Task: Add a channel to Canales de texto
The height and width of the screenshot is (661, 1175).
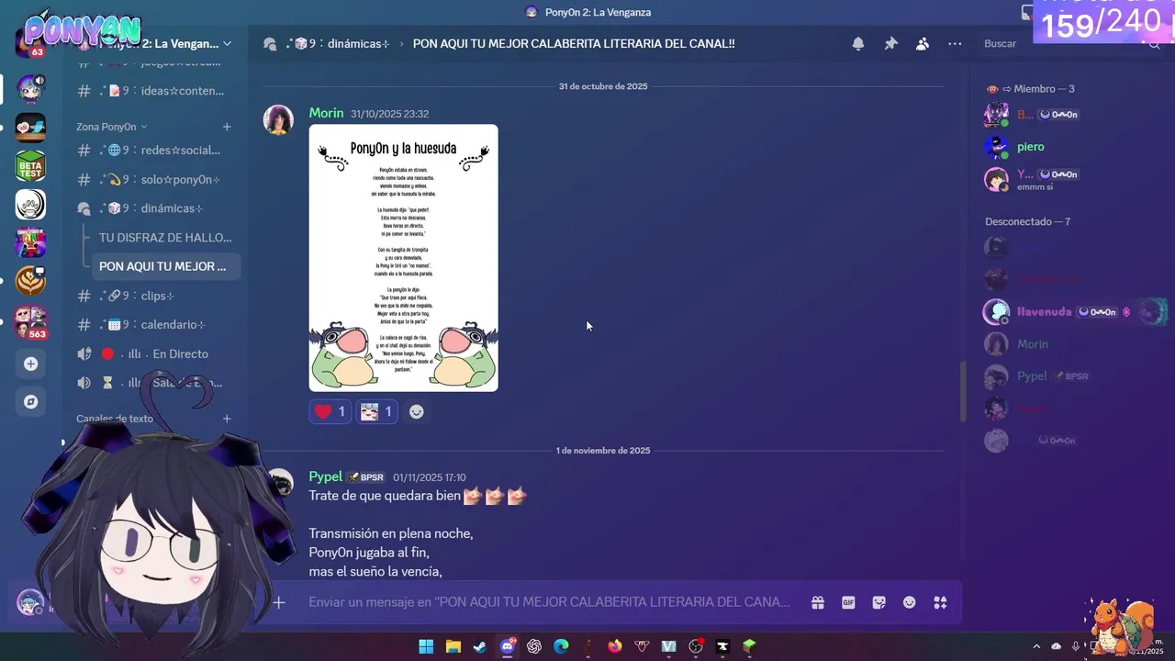Action: point(227,419)
